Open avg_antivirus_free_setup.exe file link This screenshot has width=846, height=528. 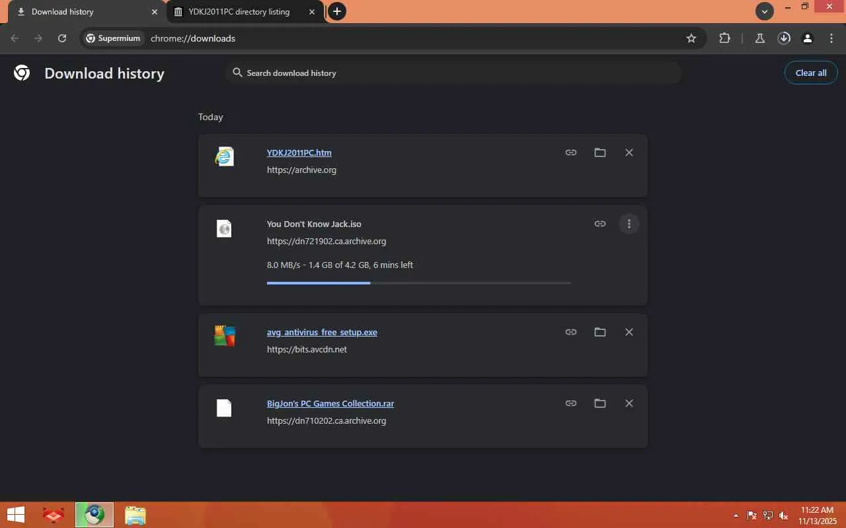point(322,332)
